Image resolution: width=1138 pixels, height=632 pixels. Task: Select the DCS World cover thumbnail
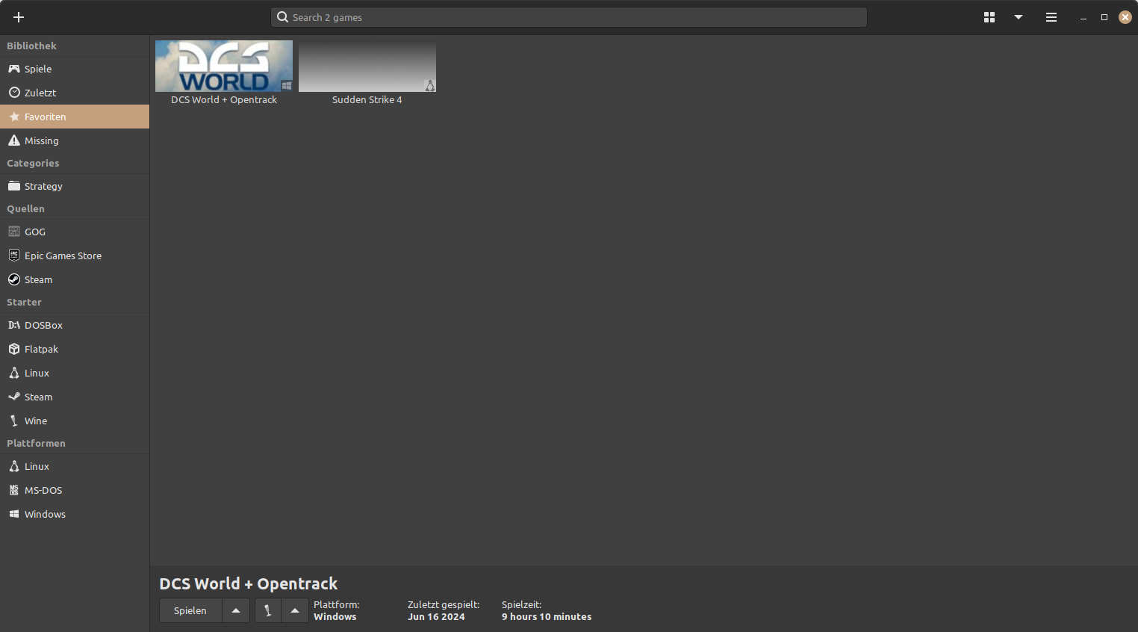224,66
